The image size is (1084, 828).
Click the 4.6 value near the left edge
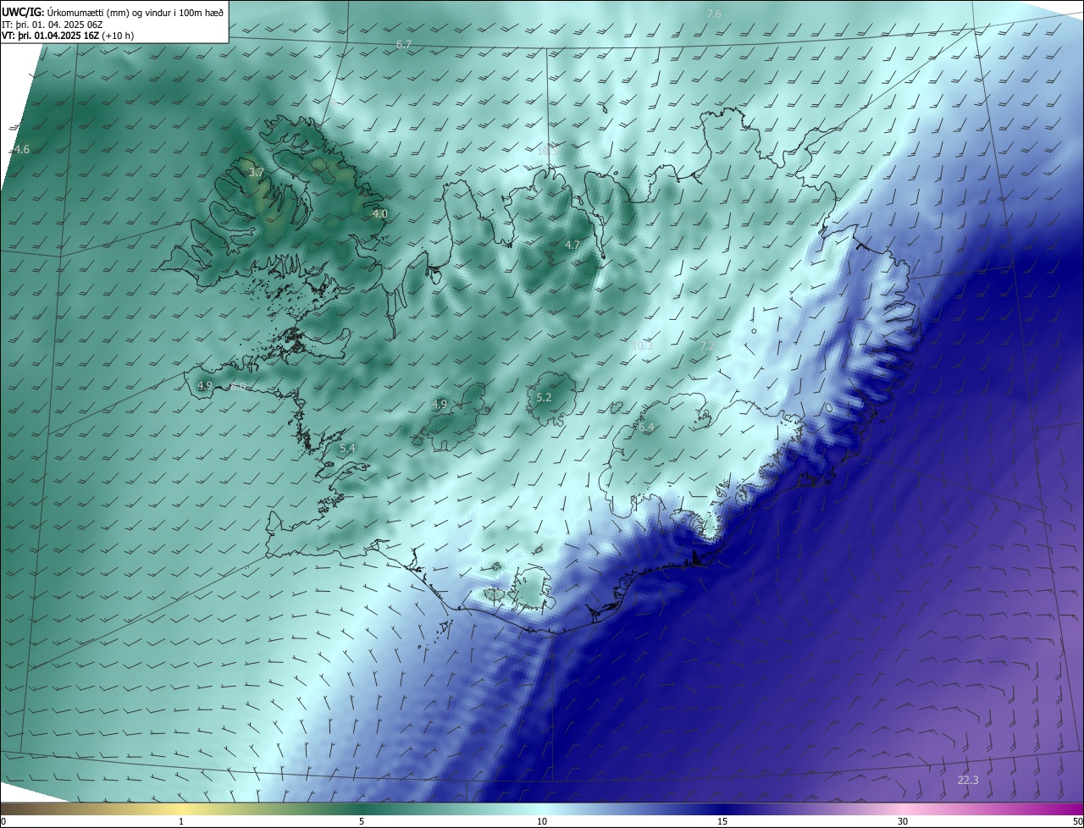click(21, 149)
